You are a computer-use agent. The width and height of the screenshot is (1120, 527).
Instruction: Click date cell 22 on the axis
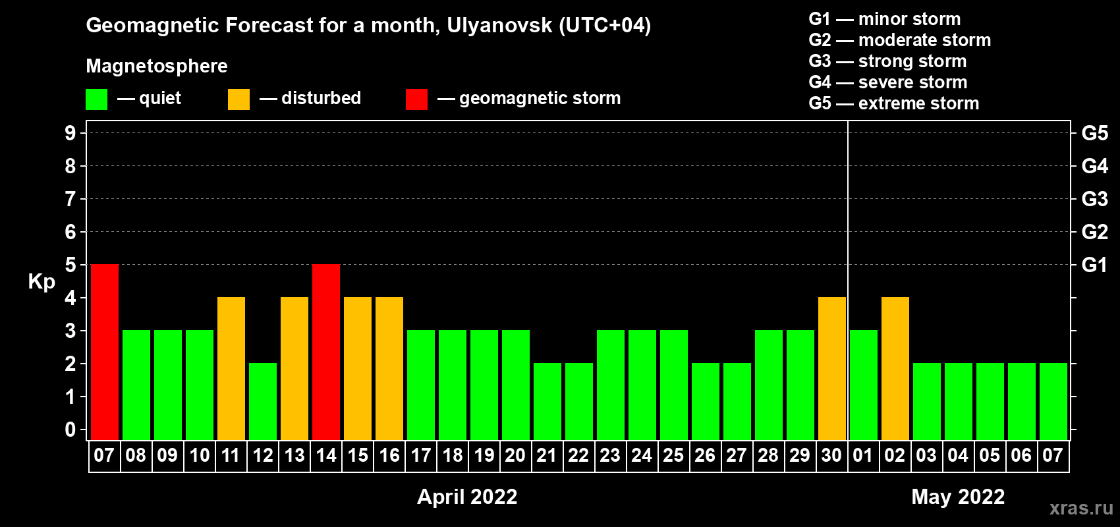579,456
